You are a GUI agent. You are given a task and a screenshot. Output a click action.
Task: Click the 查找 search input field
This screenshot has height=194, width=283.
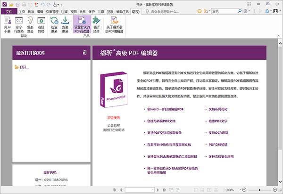coord(224,11)
